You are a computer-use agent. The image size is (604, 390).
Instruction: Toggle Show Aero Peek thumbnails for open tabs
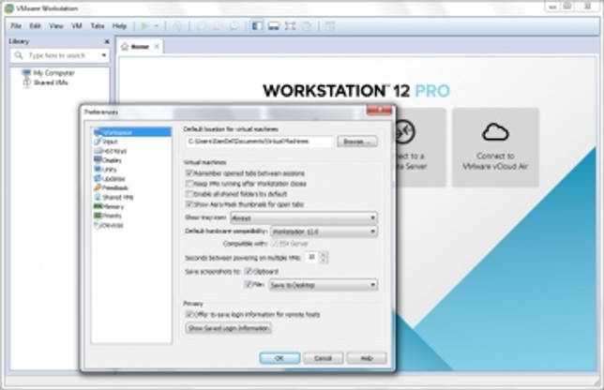189,204
